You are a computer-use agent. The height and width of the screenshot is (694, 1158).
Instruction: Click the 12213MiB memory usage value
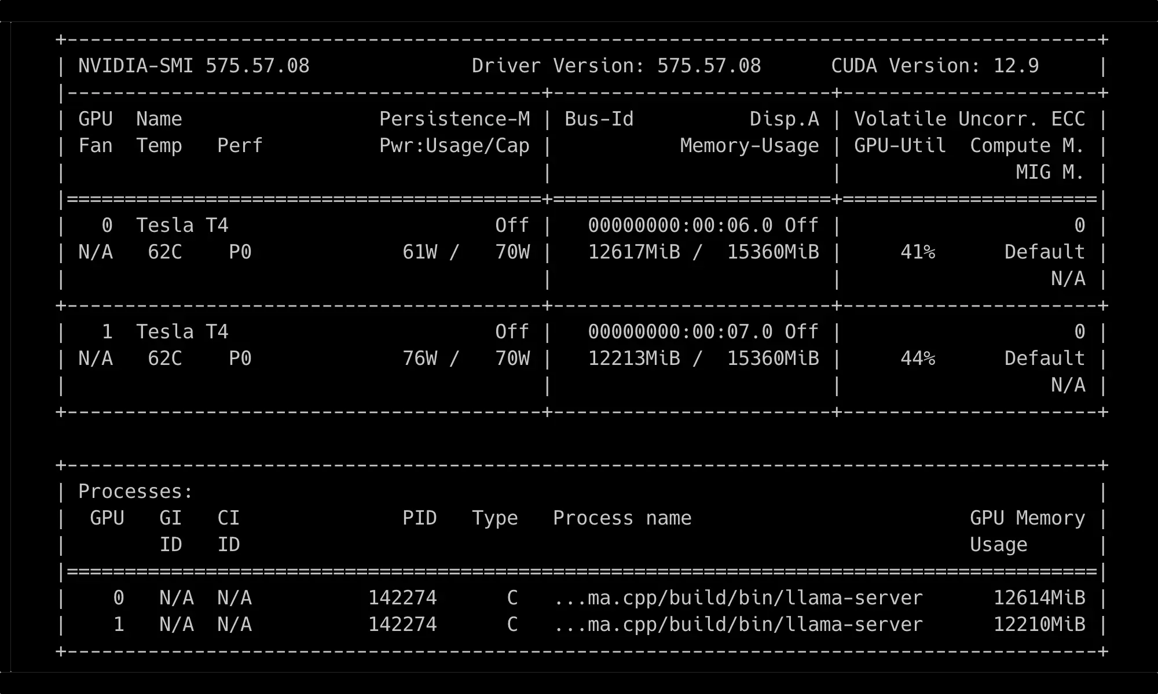coord(634,359)
